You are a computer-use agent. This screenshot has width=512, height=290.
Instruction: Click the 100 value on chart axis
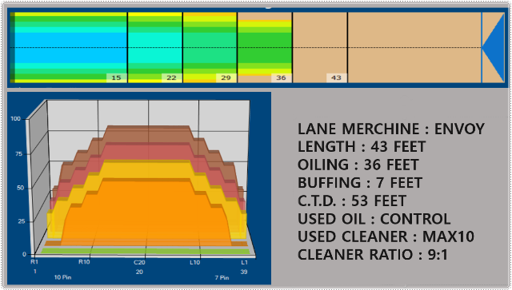[x=15, y=118]
